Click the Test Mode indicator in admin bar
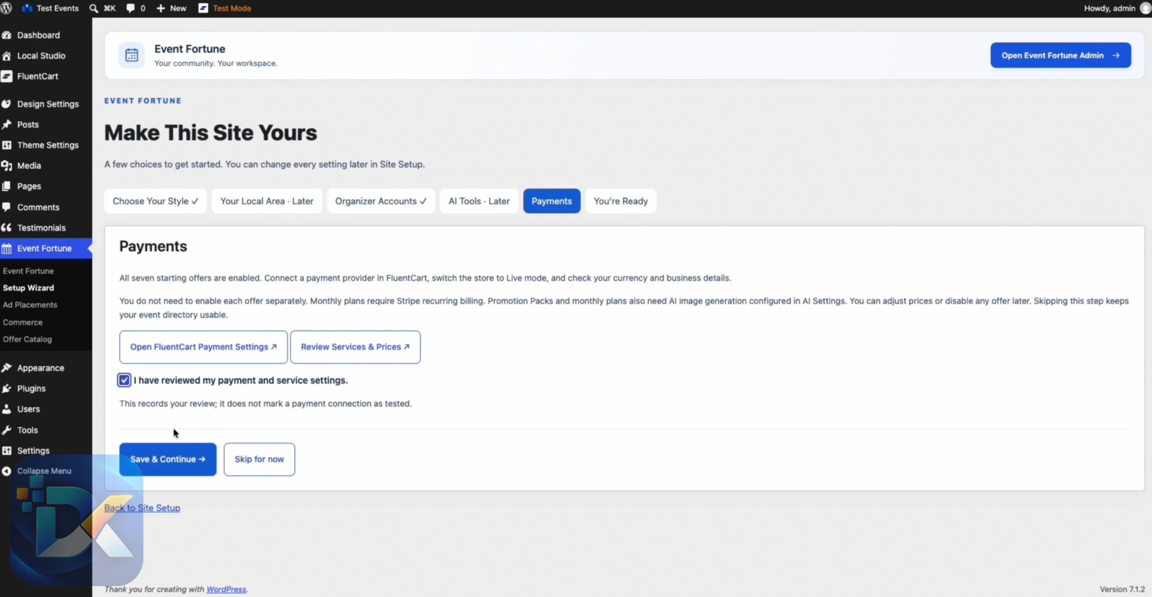 tap(225, 8)
